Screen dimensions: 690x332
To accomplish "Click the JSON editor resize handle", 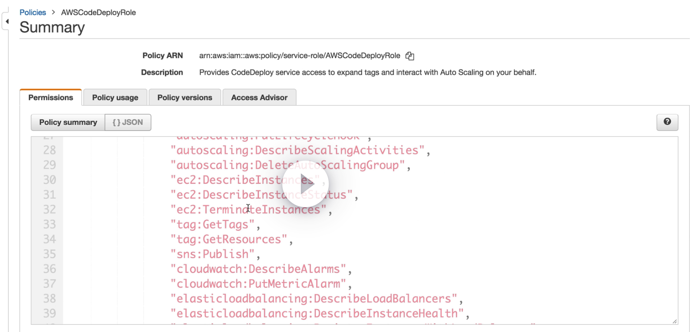I will pos(674,321).
